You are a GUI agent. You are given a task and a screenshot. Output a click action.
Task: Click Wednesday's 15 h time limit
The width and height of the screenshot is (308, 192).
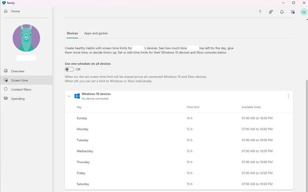click(189, 151)
